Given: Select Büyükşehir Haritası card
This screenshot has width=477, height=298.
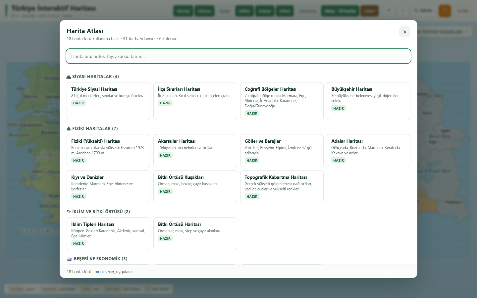Looking at the screenshot, I should click(368, 101).
